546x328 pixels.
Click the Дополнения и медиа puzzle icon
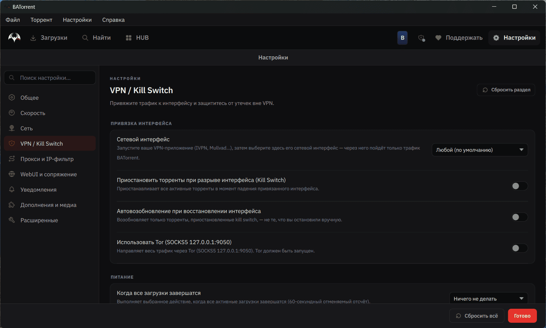coord(12,205)
